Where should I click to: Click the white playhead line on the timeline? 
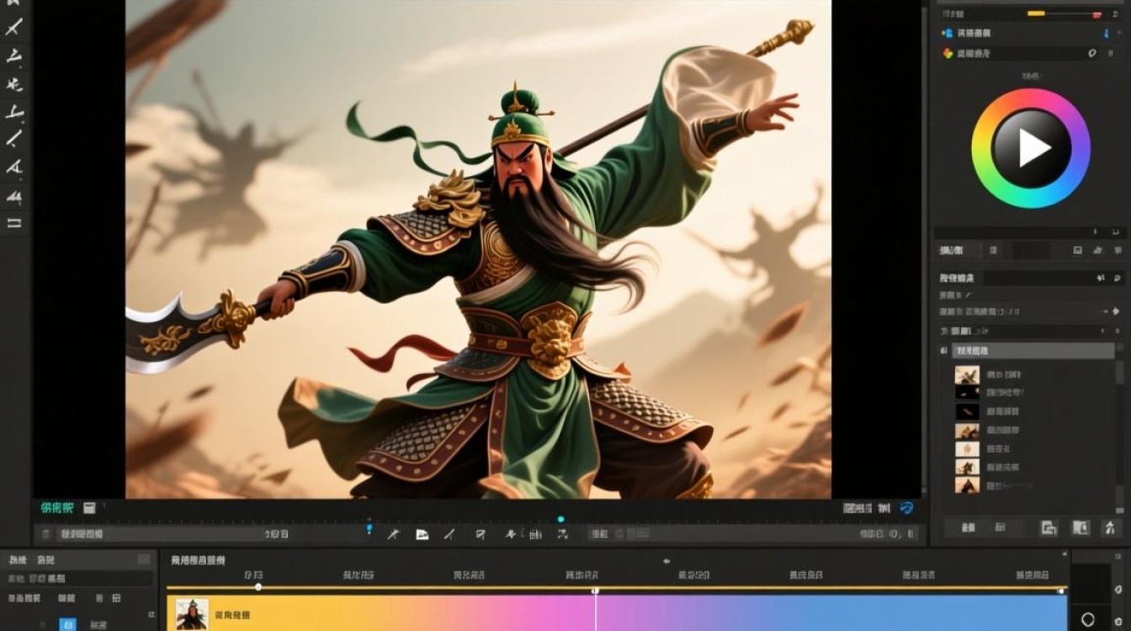pos(596,610)
